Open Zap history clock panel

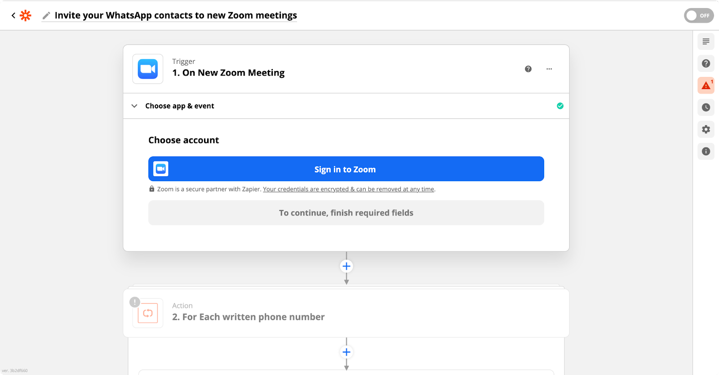(706, 107)
